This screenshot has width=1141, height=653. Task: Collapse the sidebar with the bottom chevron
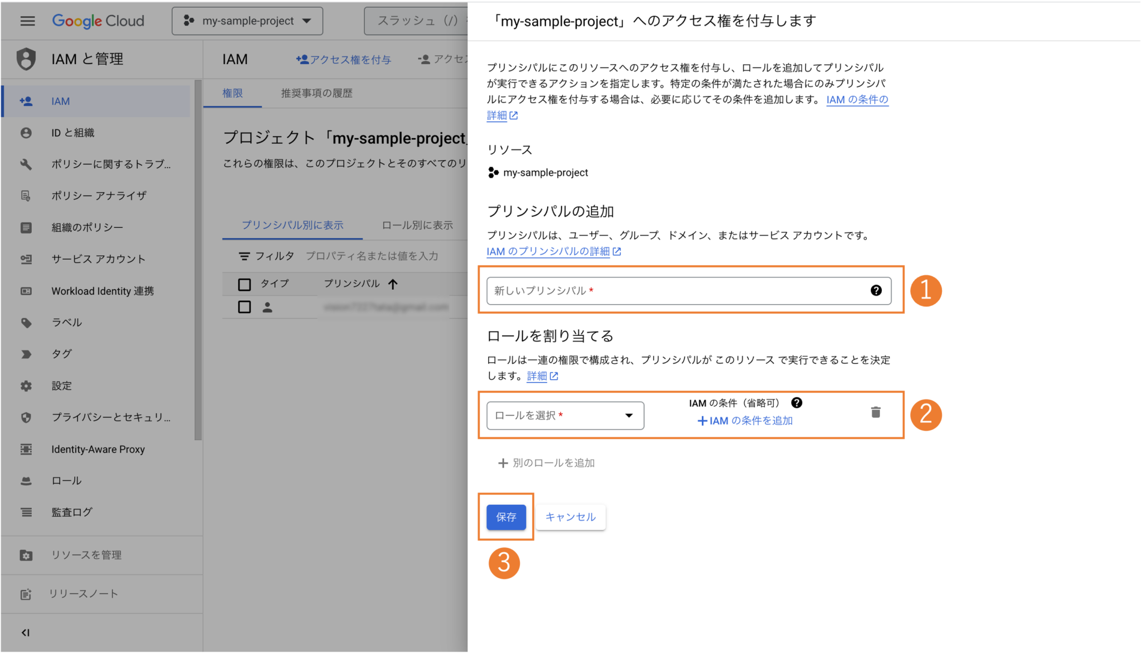[25, 632]
